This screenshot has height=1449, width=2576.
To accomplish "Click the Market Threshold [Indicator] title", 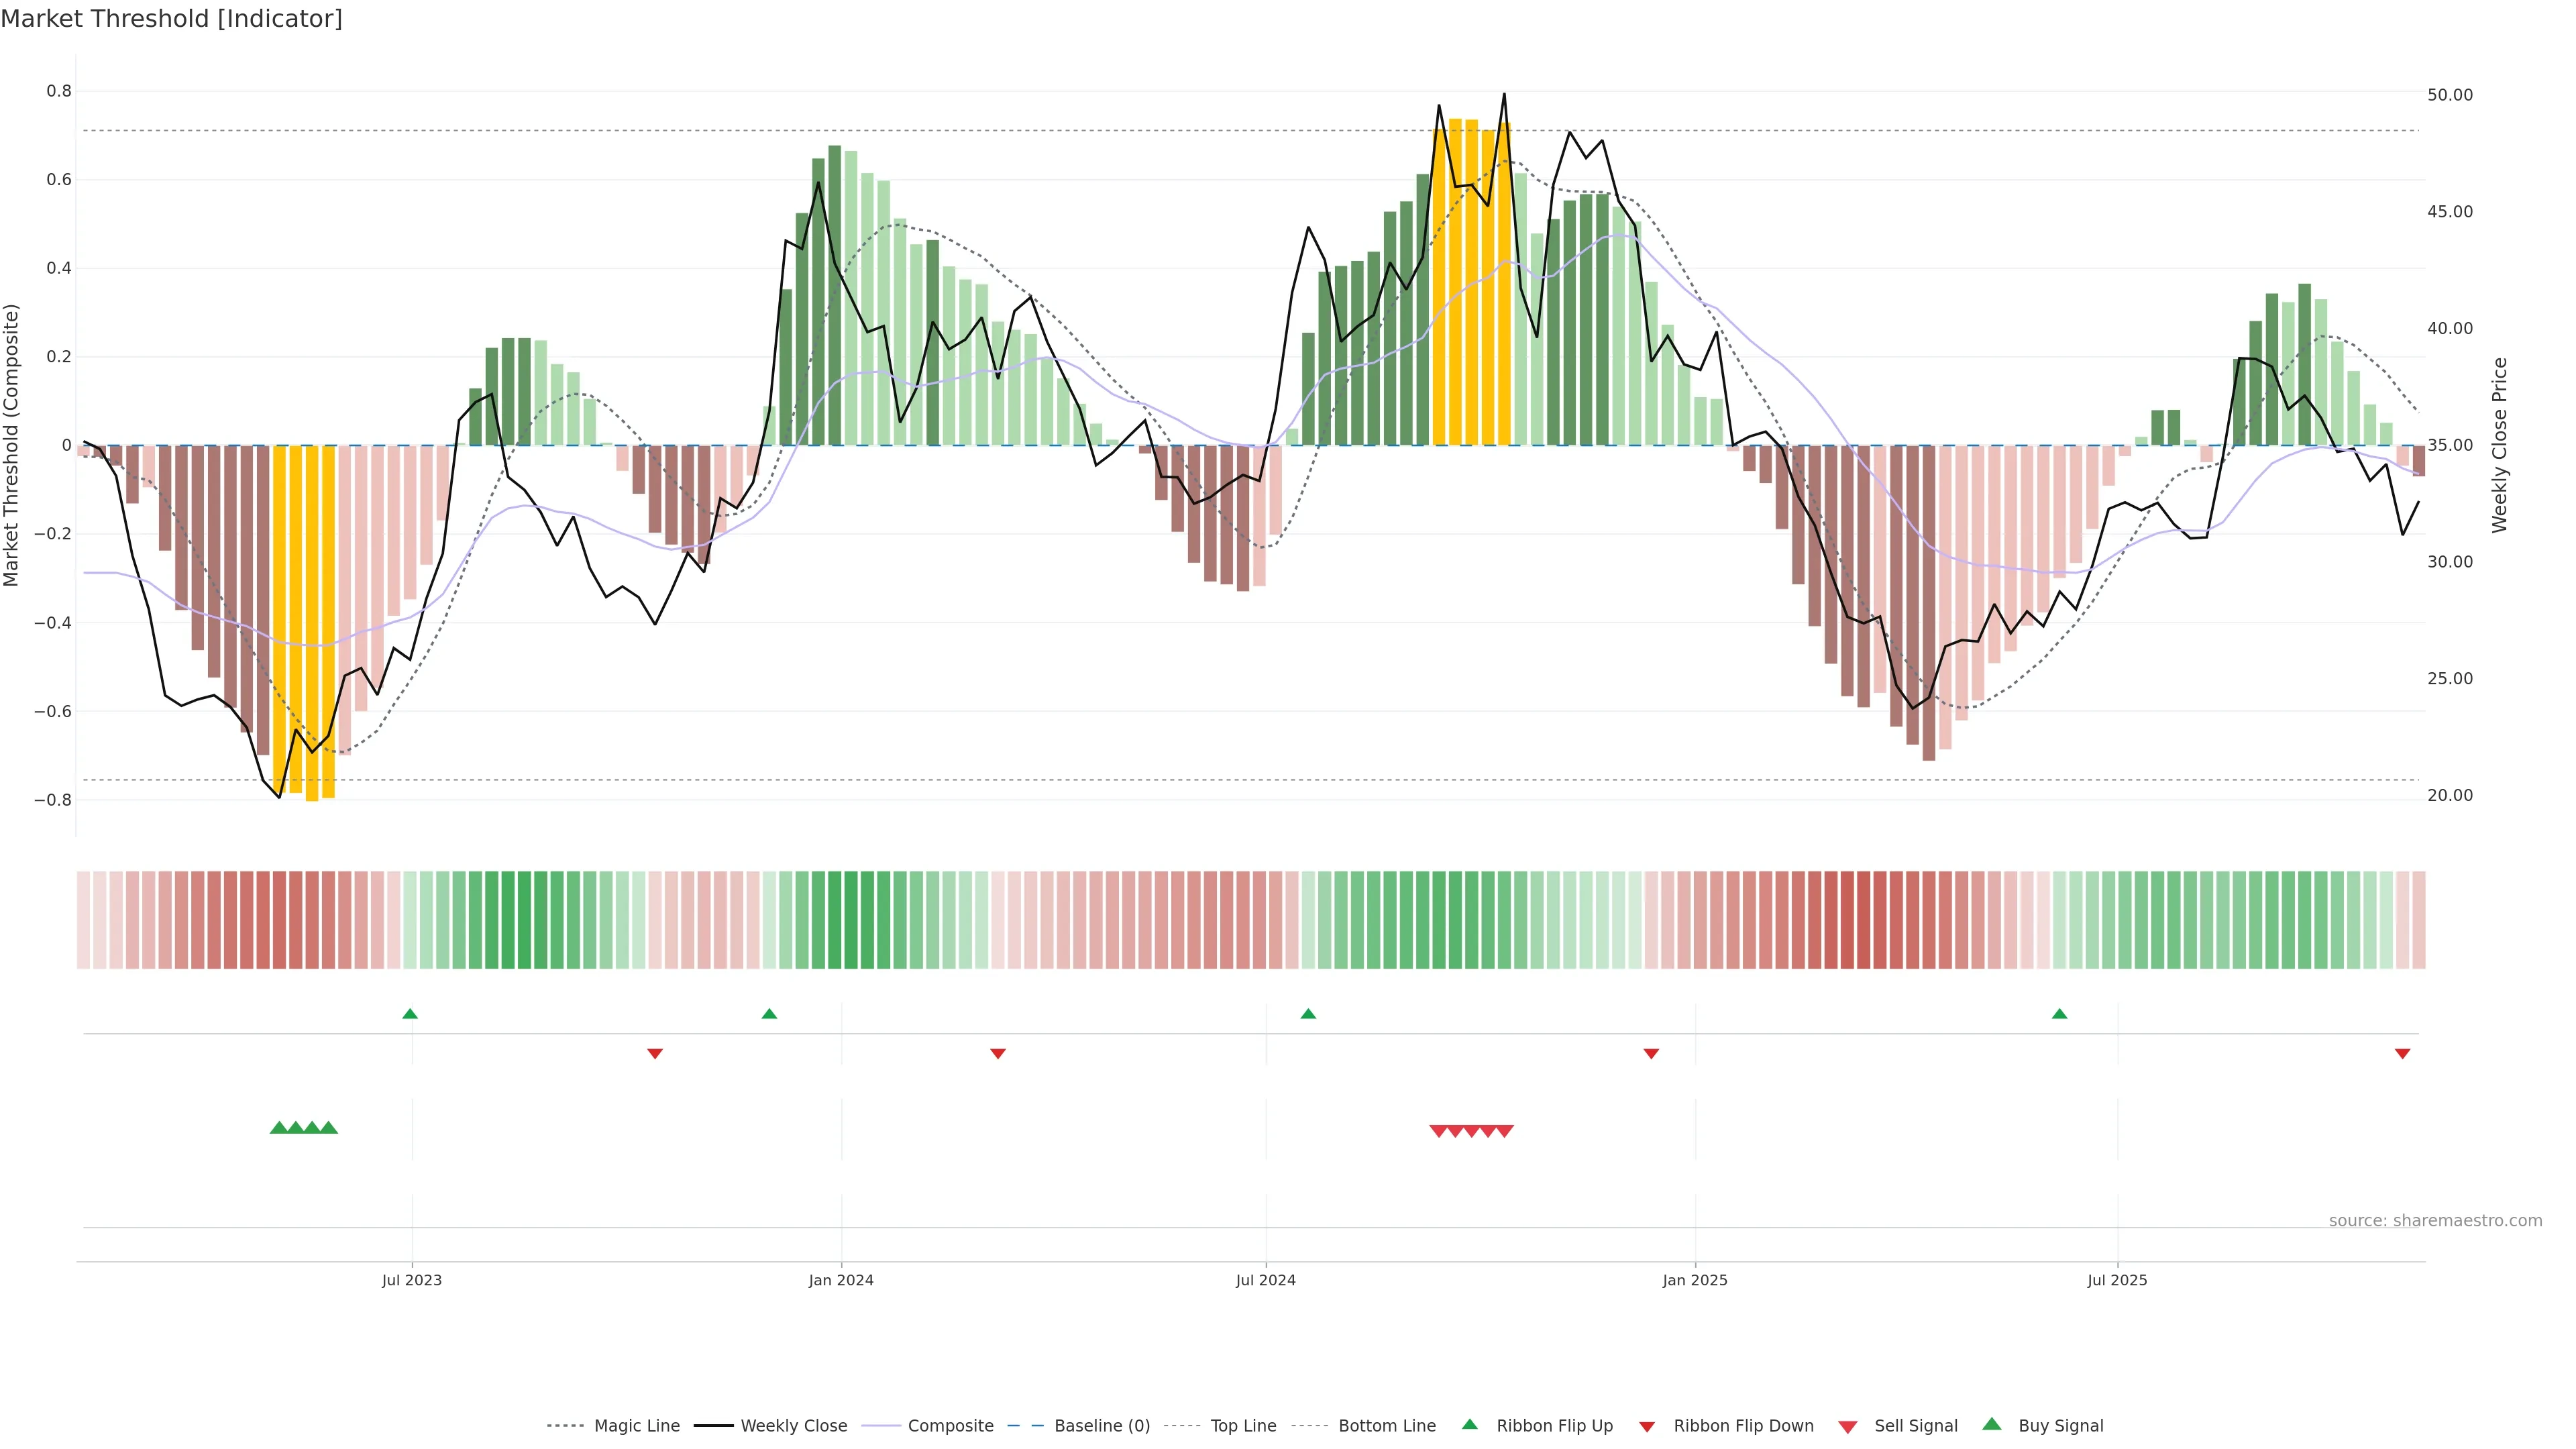I will pyautogui.click(x=171, y=19).
